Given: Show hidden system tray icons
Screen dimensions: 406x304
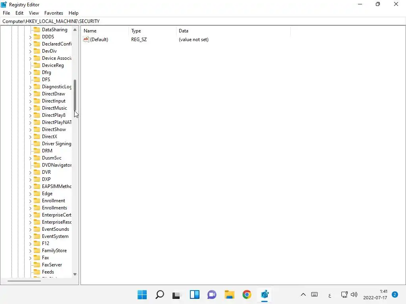Looking at the screenshot, I should tap(303, 294).
